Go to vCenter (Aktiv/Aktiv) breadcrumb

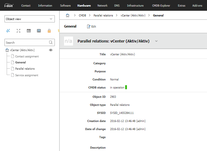click(133, 16)
